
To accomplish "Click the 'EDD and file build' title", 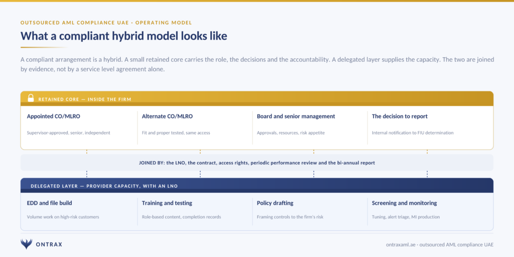I will 50,203.
